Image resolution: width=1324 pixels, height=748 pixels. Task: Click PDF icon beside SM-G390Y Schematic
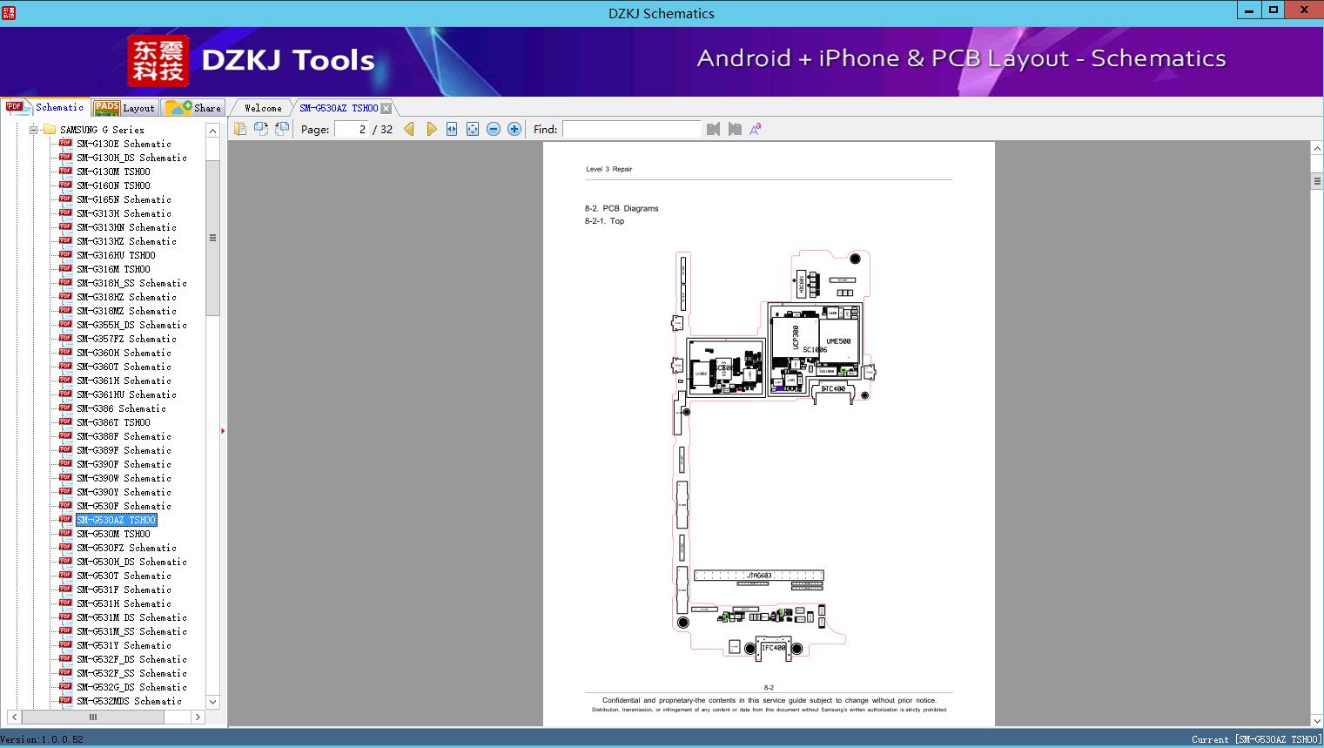(65, 492)
